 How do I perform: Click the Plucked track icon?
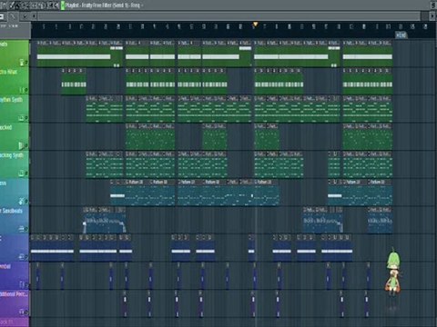pyautogui.click(x=22, y=145)
